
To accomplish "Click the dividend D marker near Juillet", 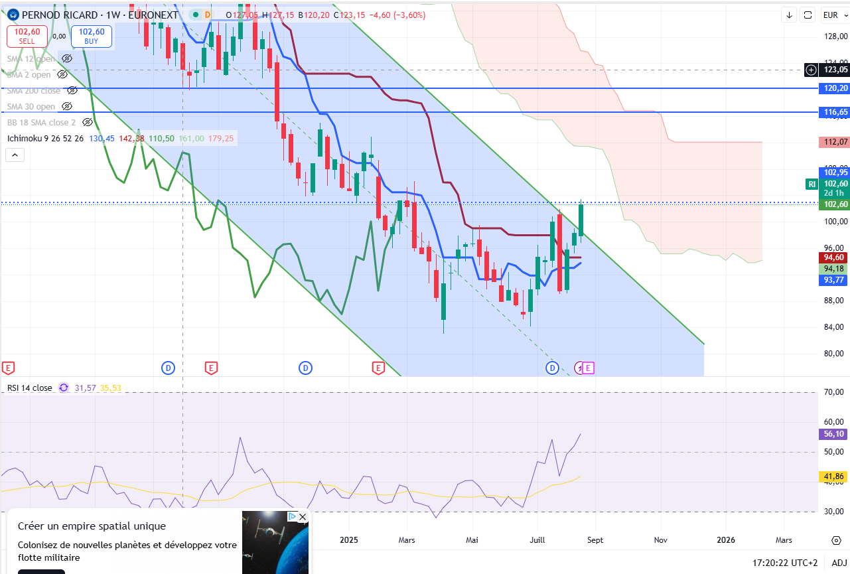I will pyautogui.click(x=552, y=367).
